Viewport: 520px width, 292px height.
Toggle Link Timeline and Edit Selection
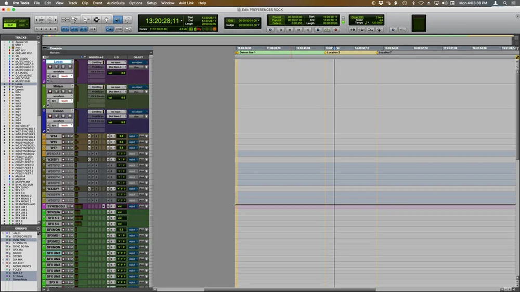point(74,29)
